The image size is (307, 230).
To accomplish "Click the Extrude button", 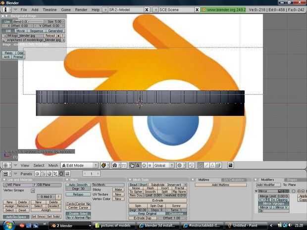I will 157,200.
